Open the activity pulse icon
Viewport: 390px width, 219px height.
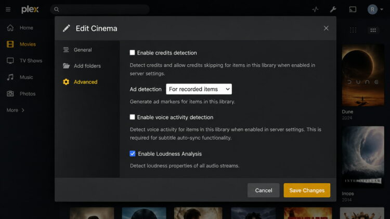tap(315, 9)
